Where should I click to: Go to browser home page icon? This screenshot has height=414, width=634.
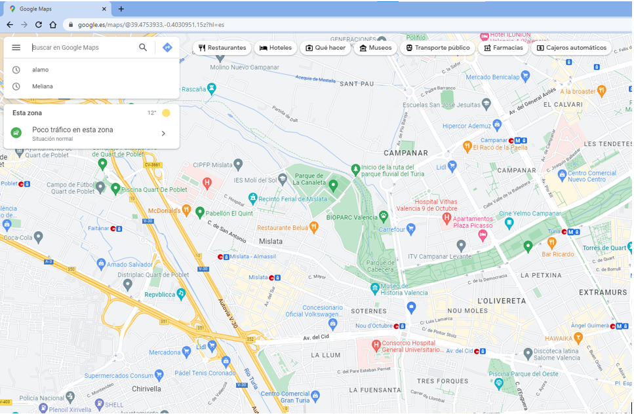[x=53, y=25]
